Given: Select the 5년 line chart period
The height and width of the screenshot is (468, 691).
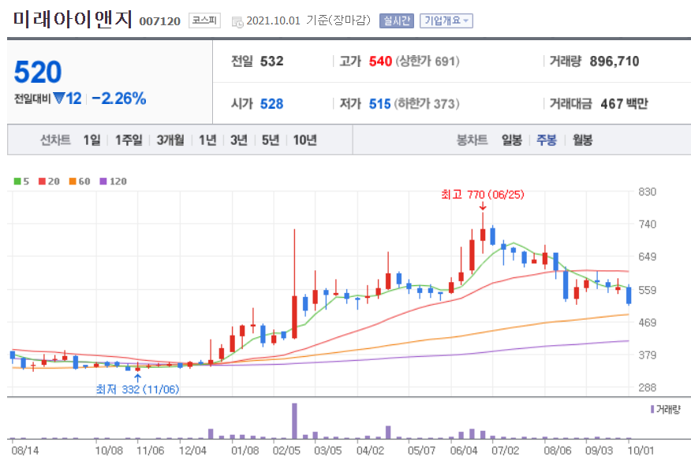Looking at the screenshot, I should click(271, 140).
